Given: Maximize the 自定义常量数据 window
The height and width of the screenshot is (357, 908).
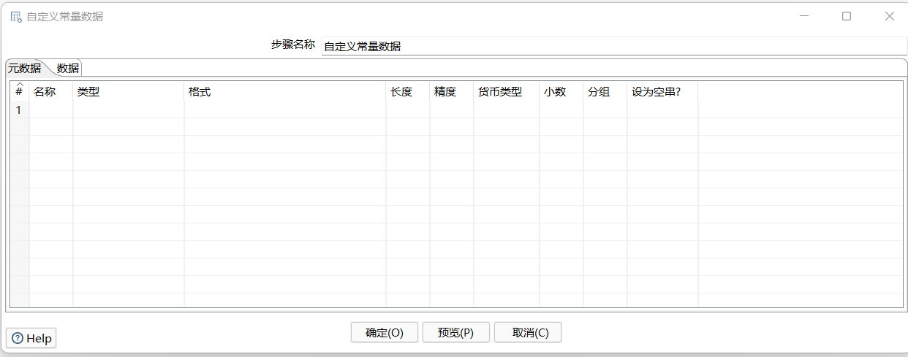Looking at the screenshot, I should coord(847,16).
